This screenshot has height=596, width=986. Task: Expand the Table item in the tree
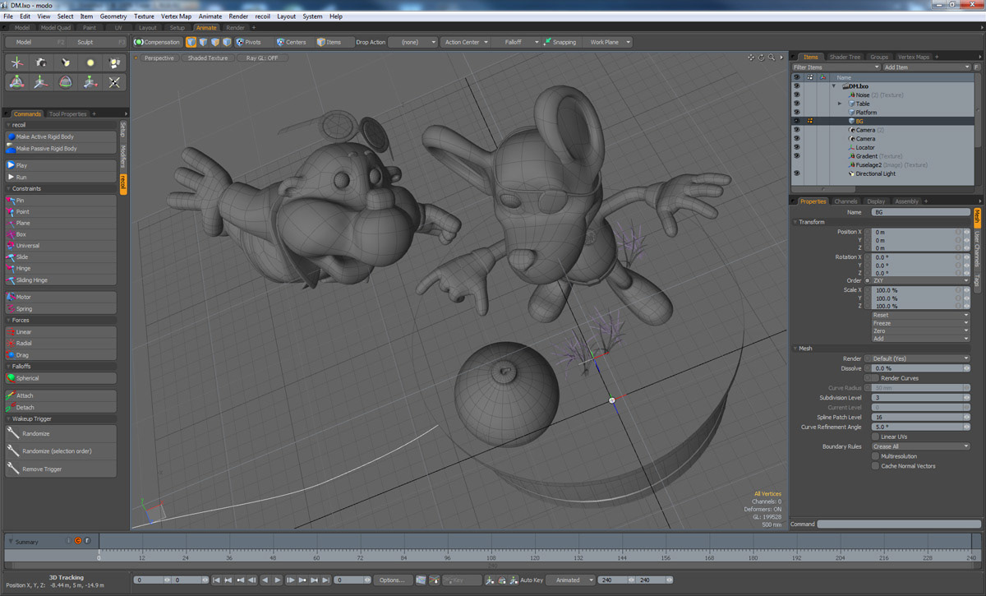pyautogui.click(x=840, y=104)
